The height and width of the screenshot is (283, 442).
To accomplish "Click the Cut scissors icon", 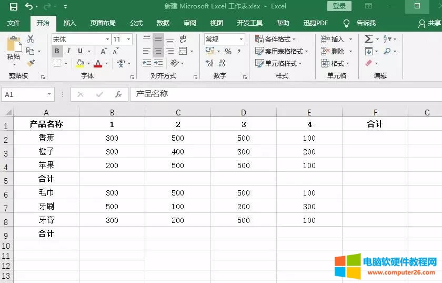I will coord(31,39).
